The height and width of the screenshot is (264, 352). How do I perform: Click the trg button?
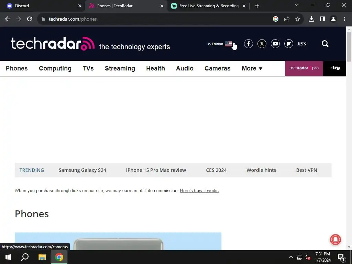tap(334, 68)
